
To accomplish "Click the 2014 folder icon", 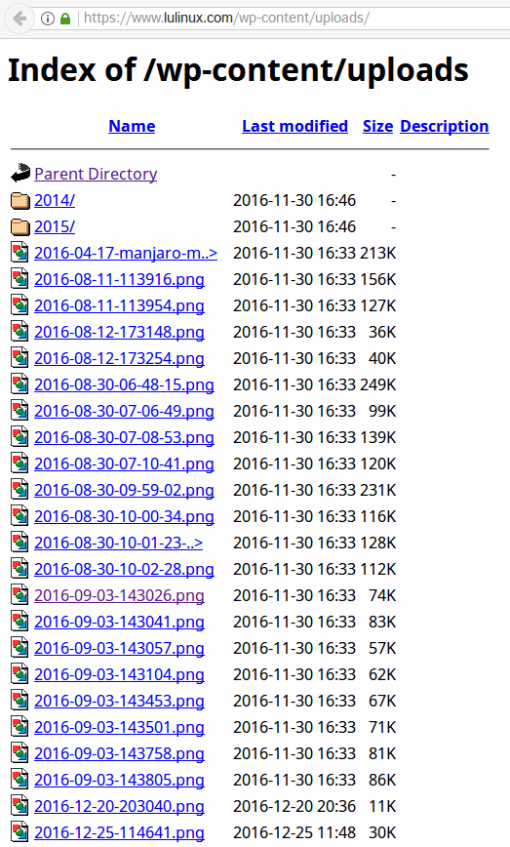I will click(20, 200).
